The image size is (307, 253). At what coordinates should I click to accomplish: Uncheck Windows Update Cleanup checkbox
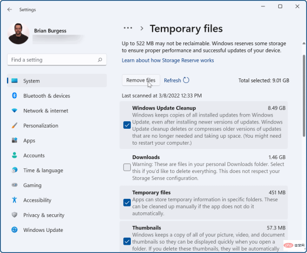[x=127, y=125]
